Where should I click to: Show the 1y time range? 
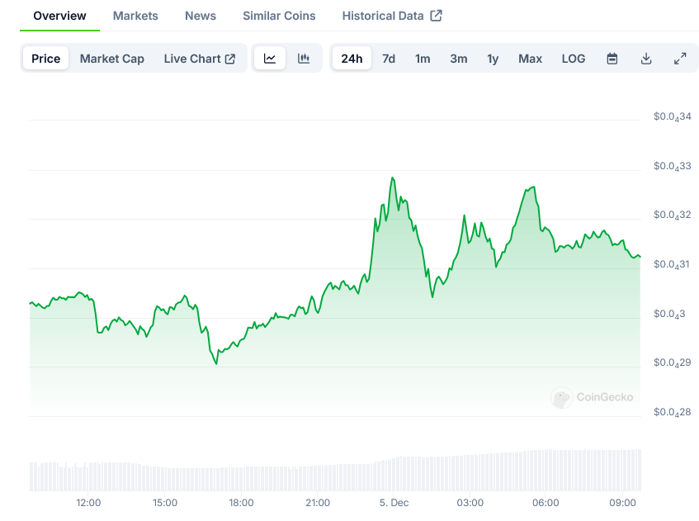click(x=493, y=59)
